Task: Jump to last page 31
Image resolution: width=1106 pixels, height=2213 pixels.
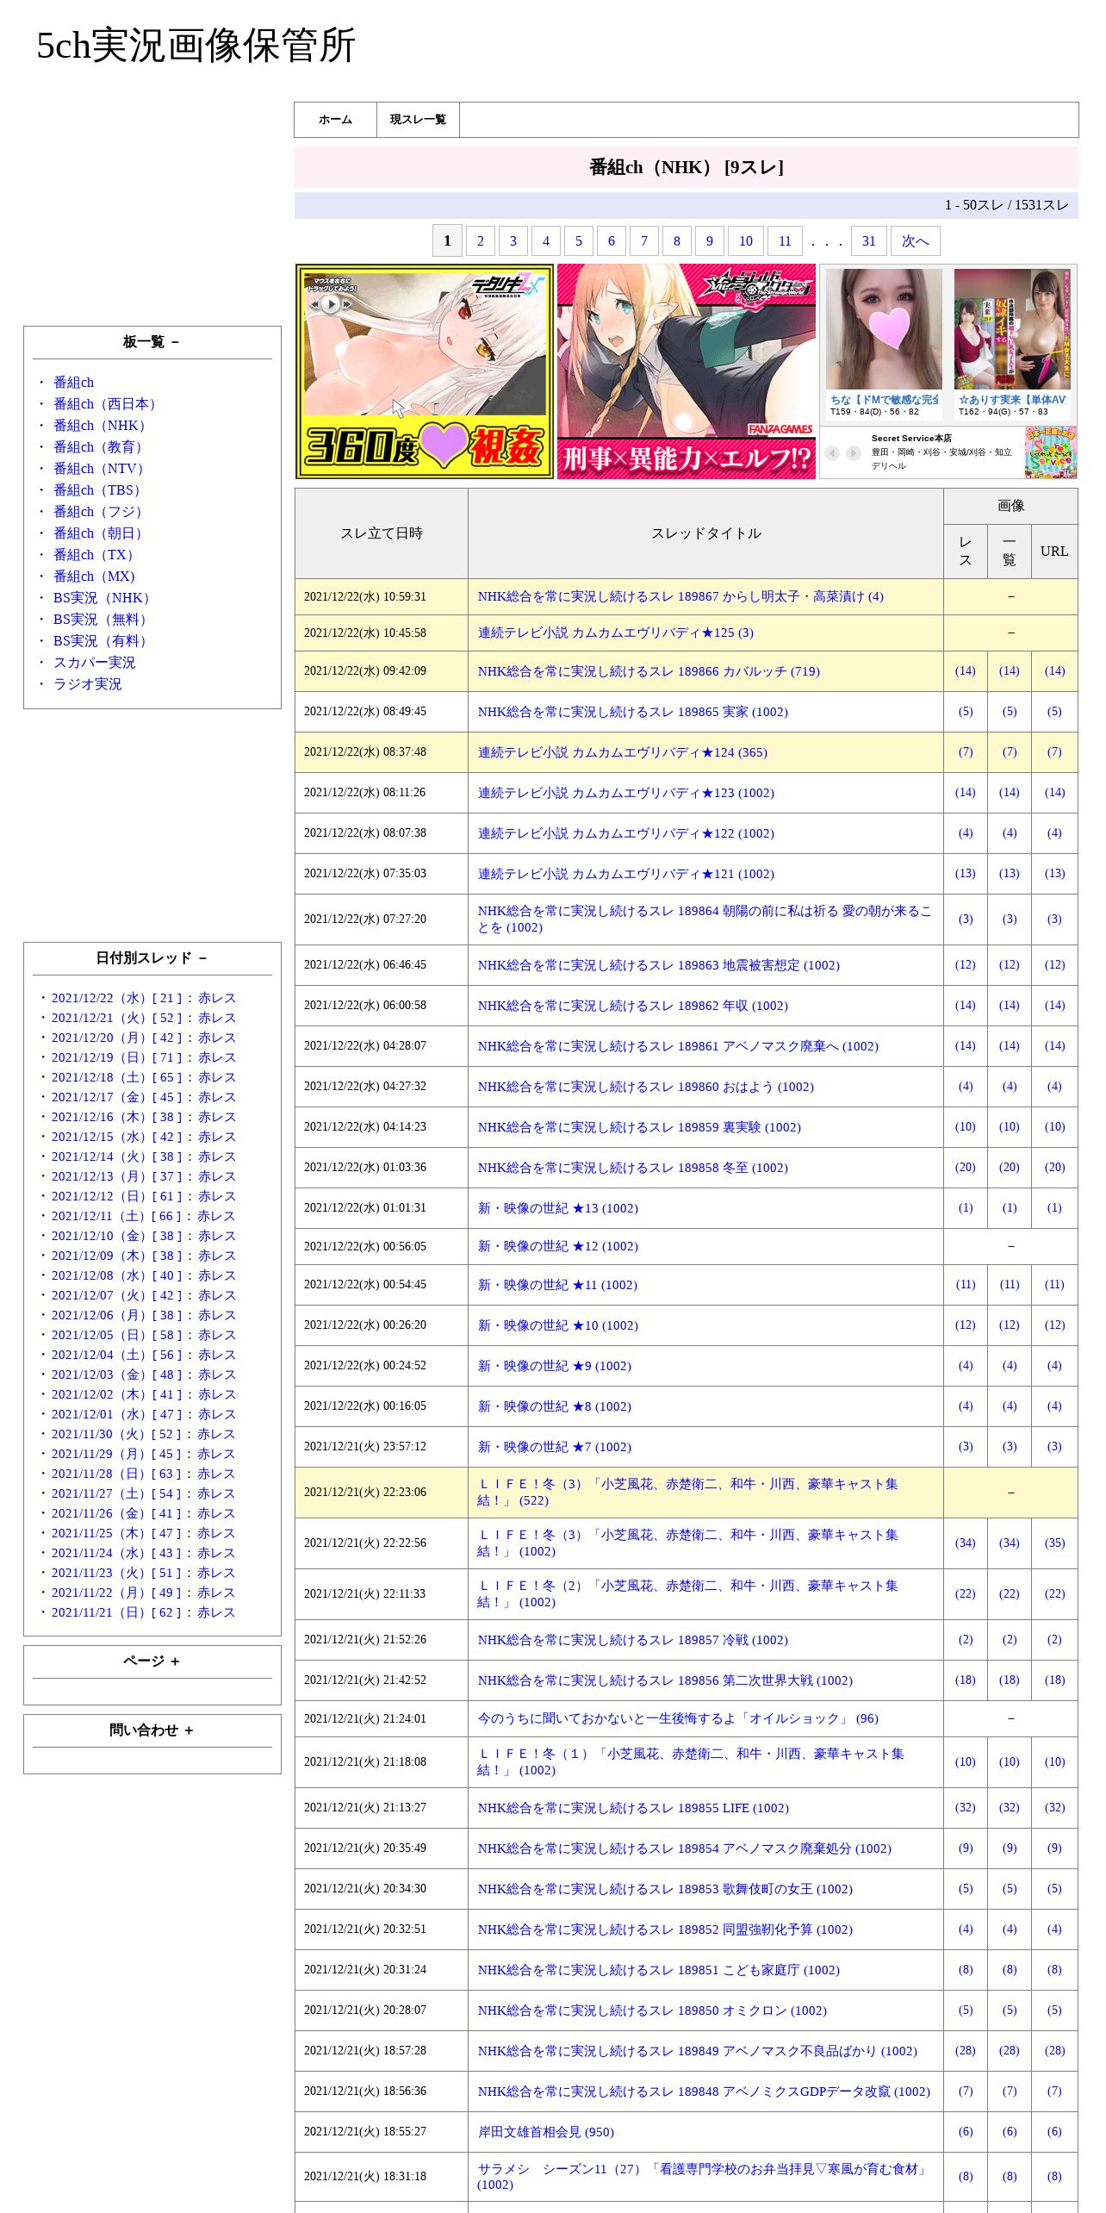Action: click(869, 241)
